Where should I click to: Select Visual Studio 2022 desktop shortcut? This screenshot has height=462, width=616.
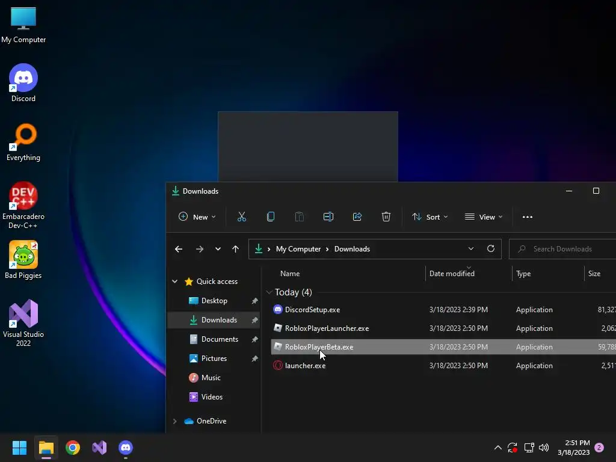point(23,323)
